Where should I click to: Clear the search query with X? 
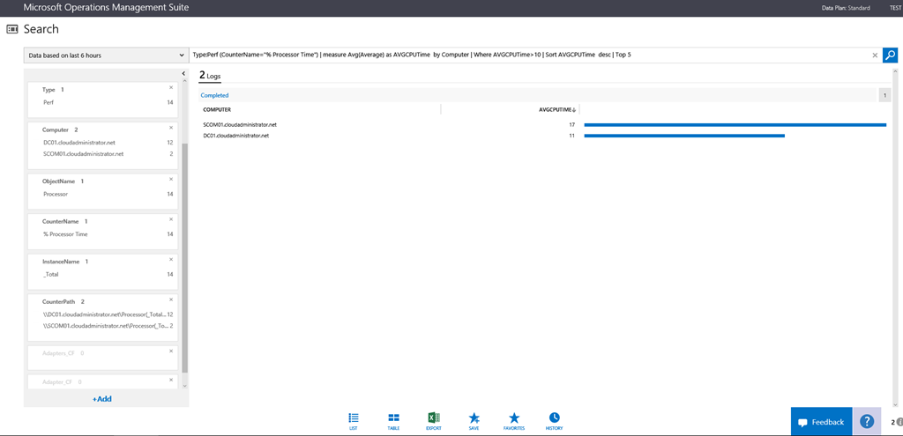pos(875,55)
